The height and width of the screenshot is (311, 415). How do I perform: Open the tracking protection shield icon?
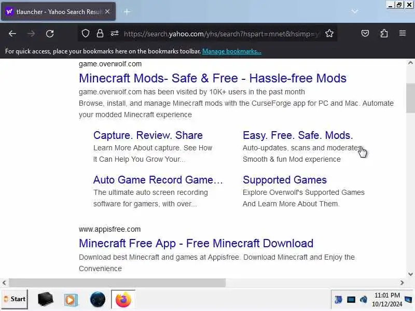(86, 33)
